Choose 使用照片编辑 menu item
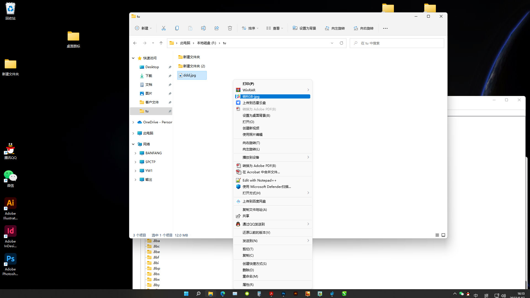 click(x=273, y=135)
